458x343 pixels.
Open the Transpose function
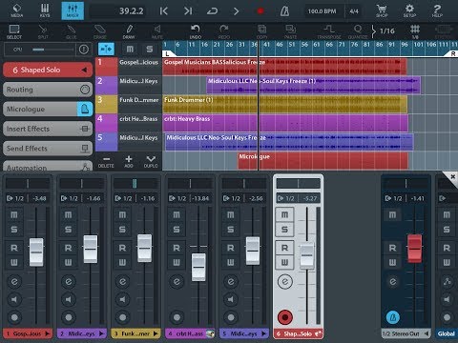(329, 31)
